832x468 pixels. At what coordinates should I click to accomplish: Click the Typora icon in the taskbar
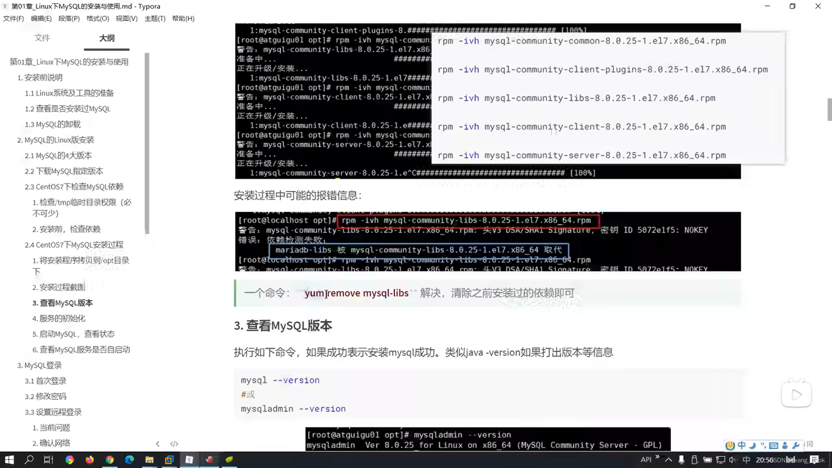tap(189, 460)
